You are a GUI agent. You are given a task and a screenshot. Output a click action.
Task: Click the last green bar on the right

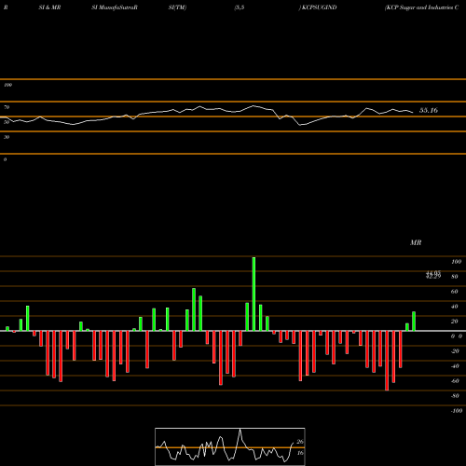(414, 322)
